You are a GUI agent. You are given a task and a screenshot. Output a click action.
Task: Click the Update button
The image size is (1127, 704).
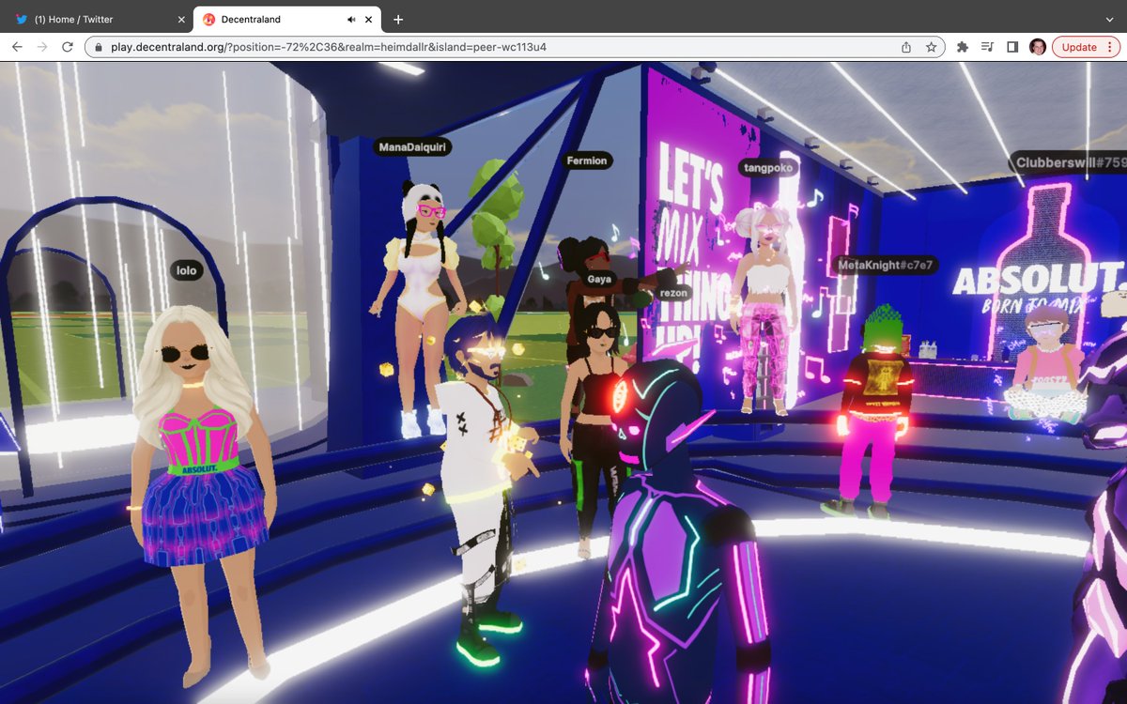coord(1079,47)
